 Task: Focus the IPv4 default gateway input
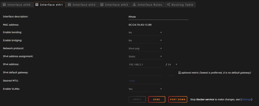coord(145,73)
